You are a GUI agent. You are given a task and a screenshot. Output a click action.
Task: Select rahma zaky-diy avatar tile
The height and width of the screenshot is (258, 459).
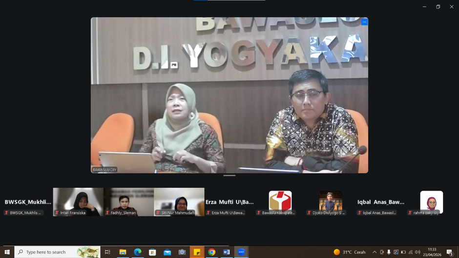tap(432, 201)
